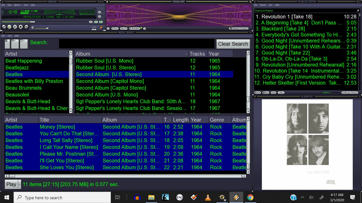Open the Winamp View menu
The image size is (362, 203).
pyautogui.click(x=26, y=5)
